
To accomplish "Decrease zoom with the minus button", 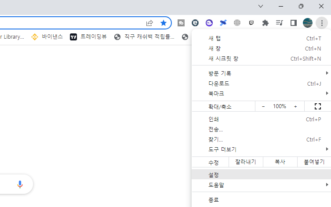I will click(x=263, y=106).
